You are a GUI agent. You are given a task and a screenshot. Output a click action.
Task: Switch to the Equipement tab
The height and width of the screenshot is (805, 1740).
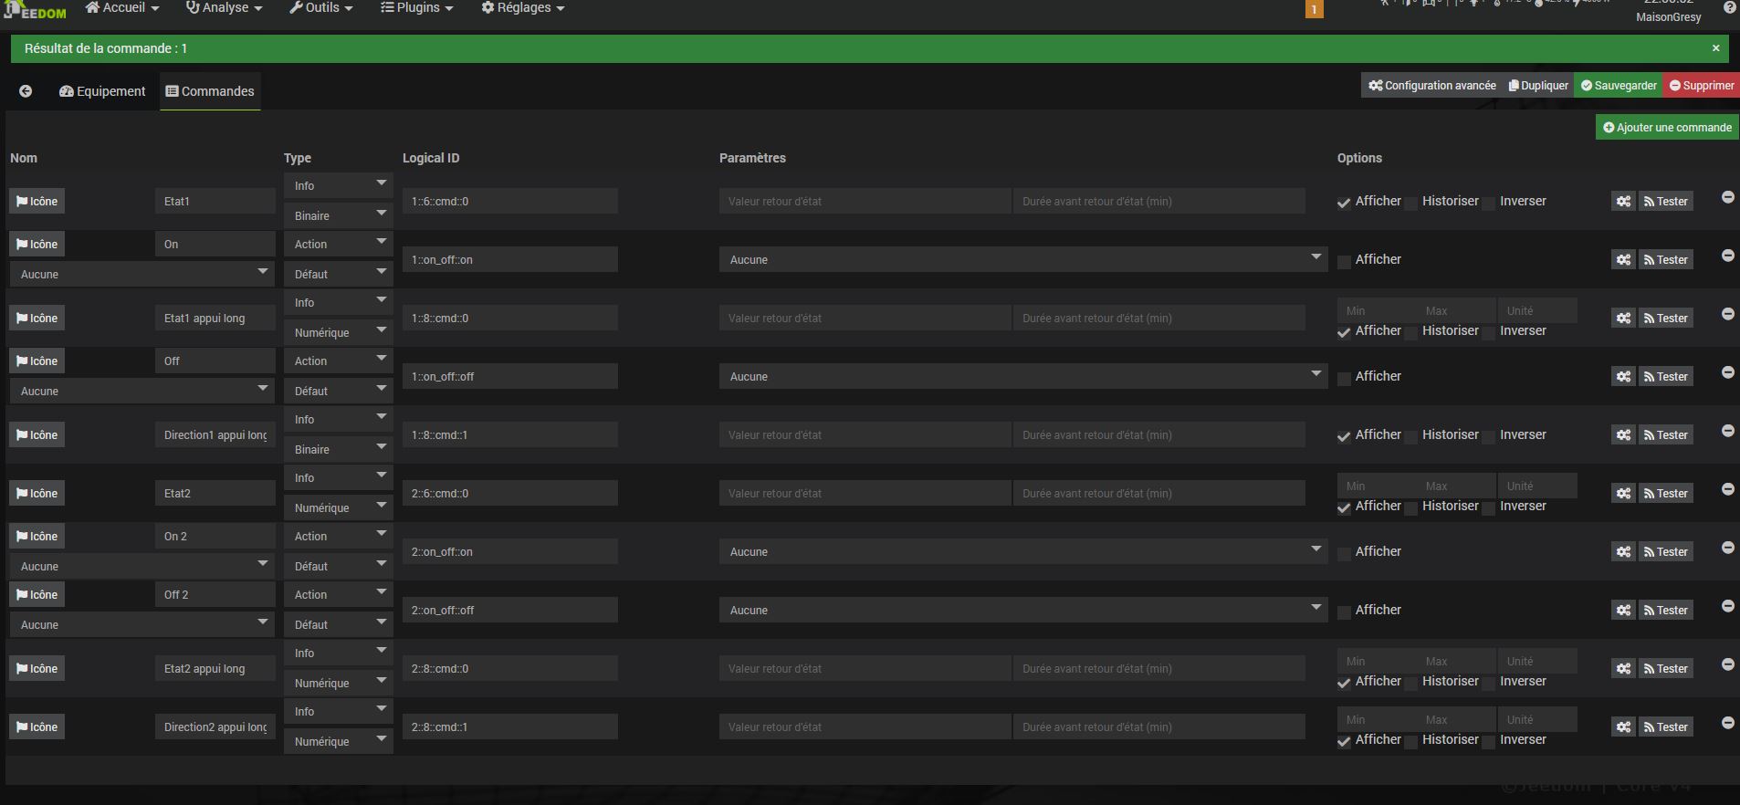coord(102,91)
